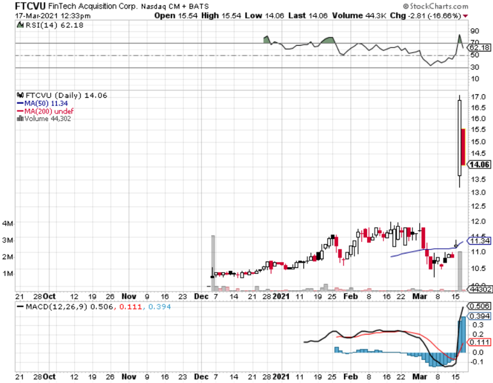This screenshot has height=383, width=493.
Task: Click the 62.18 RSI value tag
Action: (479, 48)
